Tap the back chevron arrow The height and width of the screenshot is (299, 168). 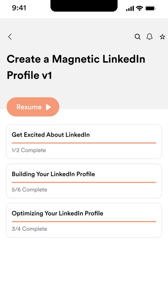(10, 37)
